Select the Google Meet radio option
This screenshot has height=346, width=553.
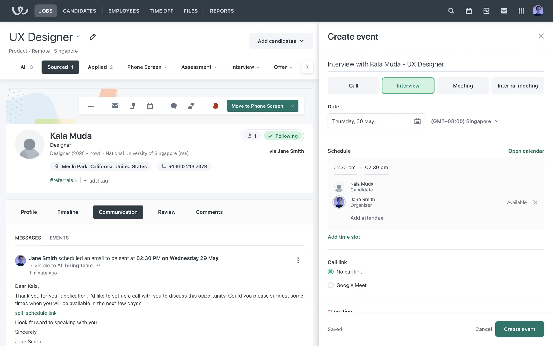331,285
